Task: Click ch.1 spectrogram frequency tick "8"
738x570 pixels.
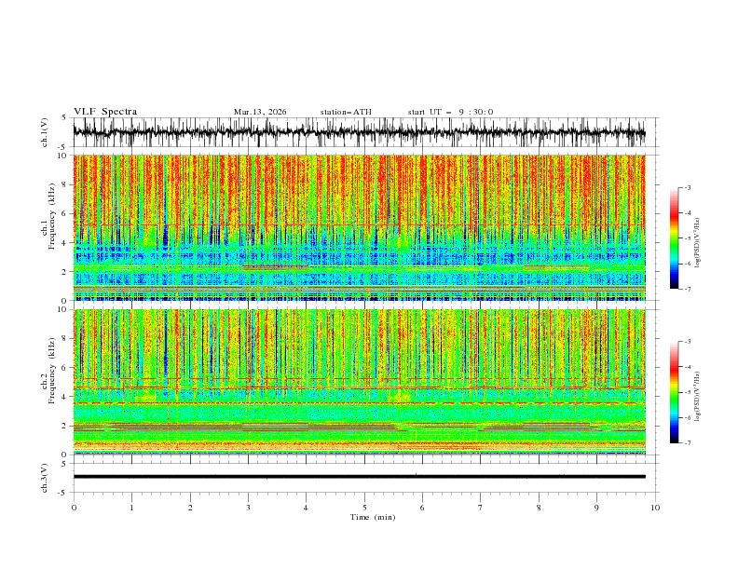Action: coord(64,184)
